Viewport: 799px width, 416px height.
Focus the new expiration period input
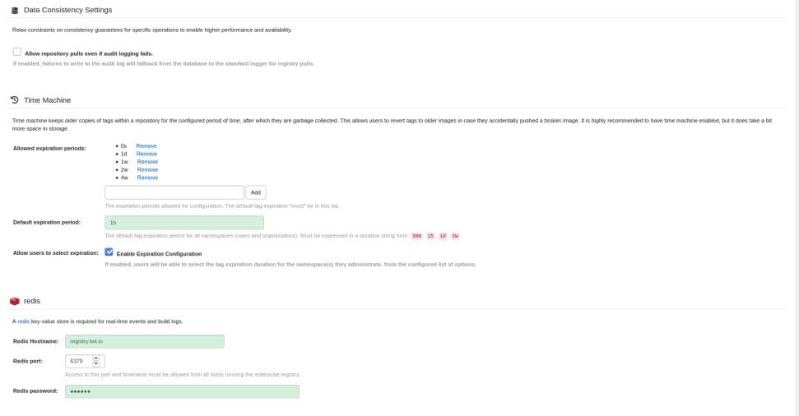coord(174,192)
